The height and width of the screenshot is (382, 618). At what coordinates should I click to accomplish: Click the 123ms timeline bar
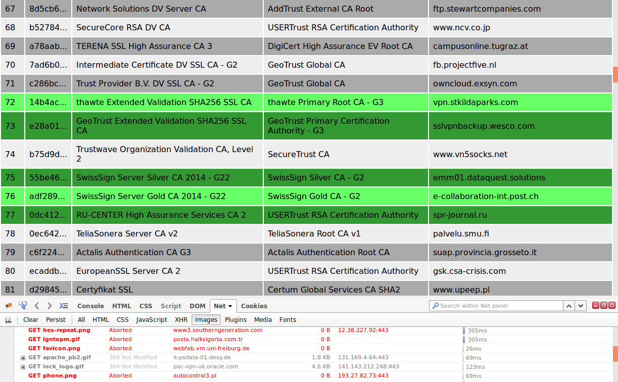464,366
